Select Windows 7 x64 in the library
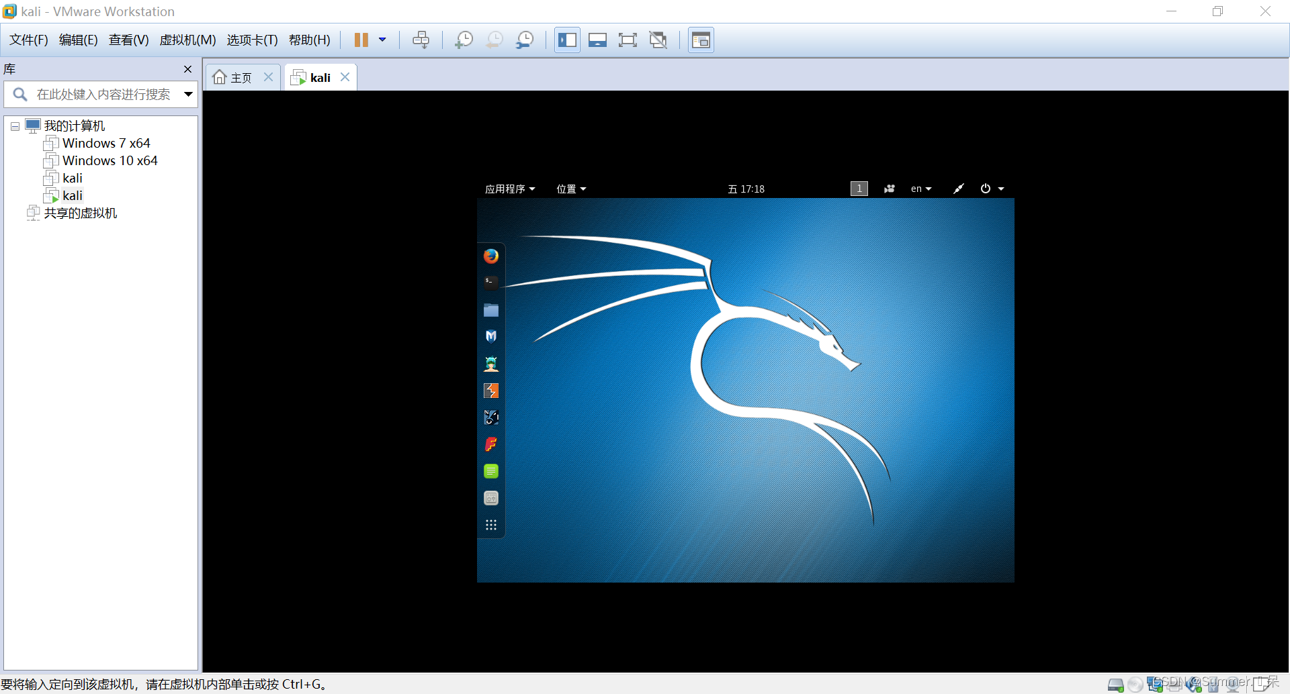The width and height of the screenshot is (1290, 694). (x=106, y=143)
